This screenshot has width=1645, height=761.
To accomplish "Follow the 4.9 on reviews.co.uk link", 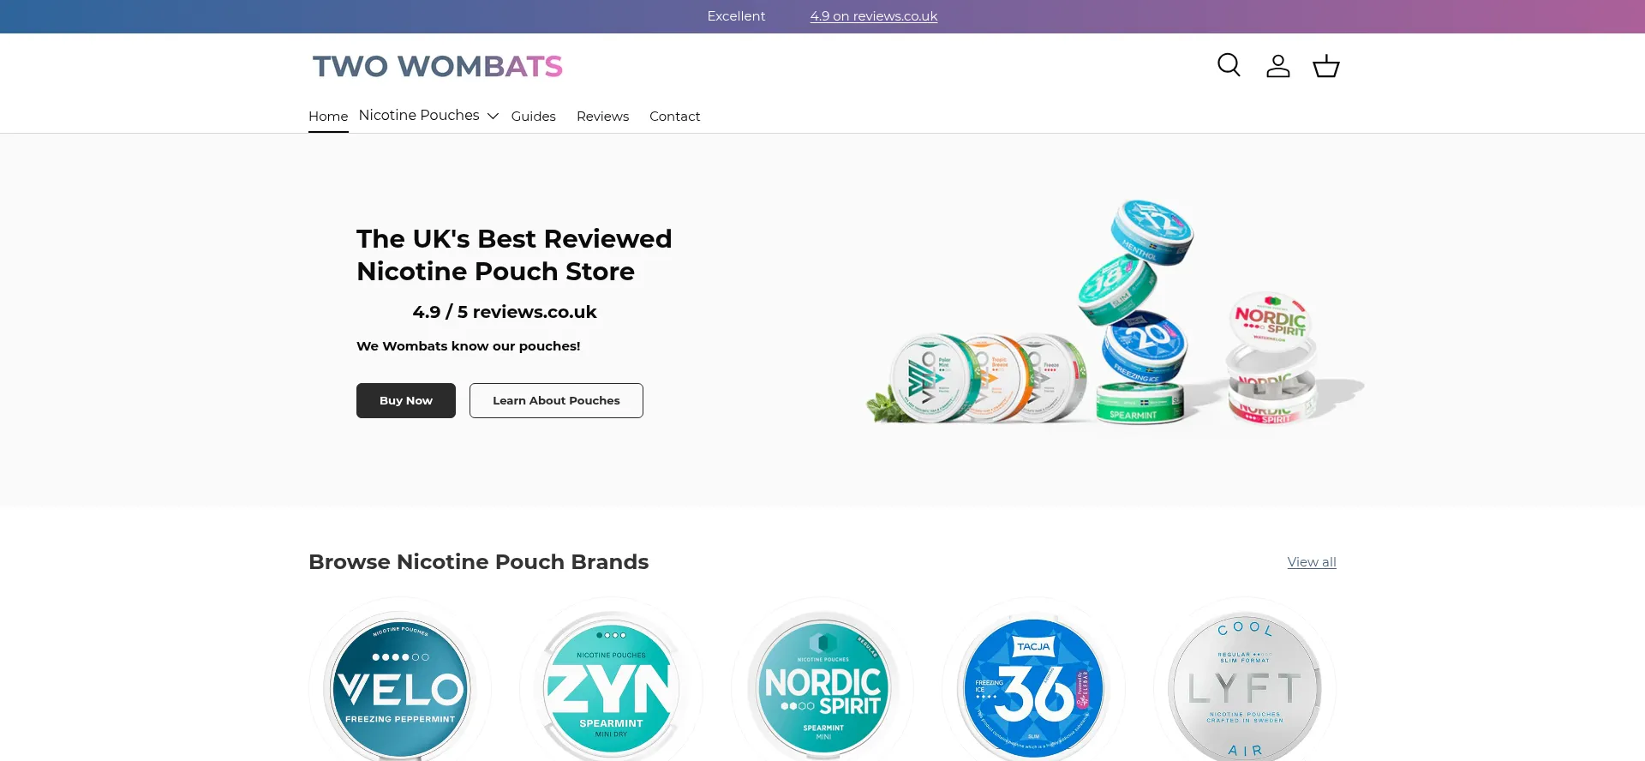I will pyautogui.click(x=874, y=16).
